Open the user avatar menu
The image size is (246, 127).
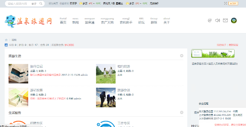click(x=234, y=20)
